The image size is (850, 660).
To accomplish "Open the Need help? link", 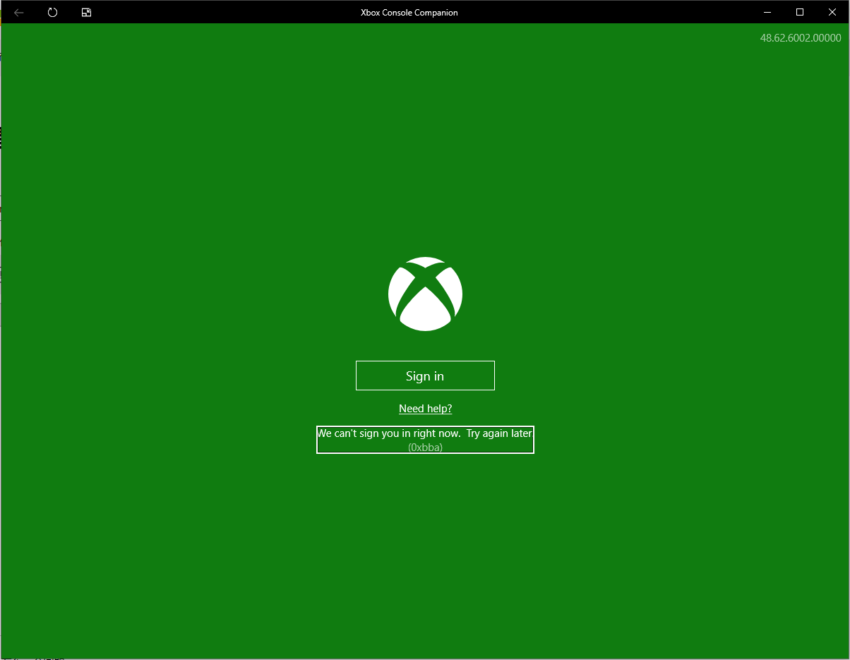I will [x=425, y=409].
